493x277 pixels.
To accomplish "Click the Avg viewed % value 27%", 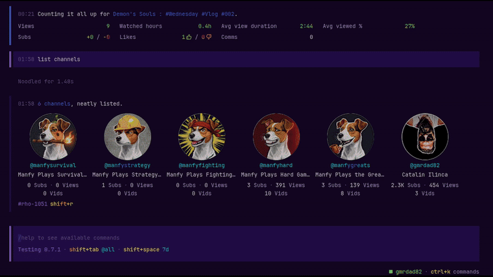I will coord(410,27).
